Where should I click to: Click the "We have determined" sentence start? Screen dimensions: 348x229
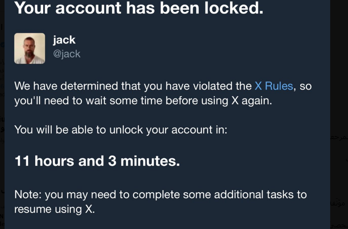coord(66,86)
